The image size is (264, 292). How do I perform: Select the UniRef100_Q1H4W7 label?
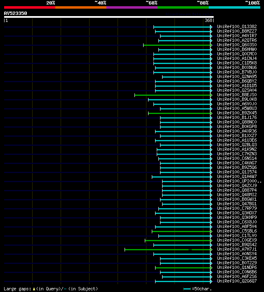(x=237, y=176)
